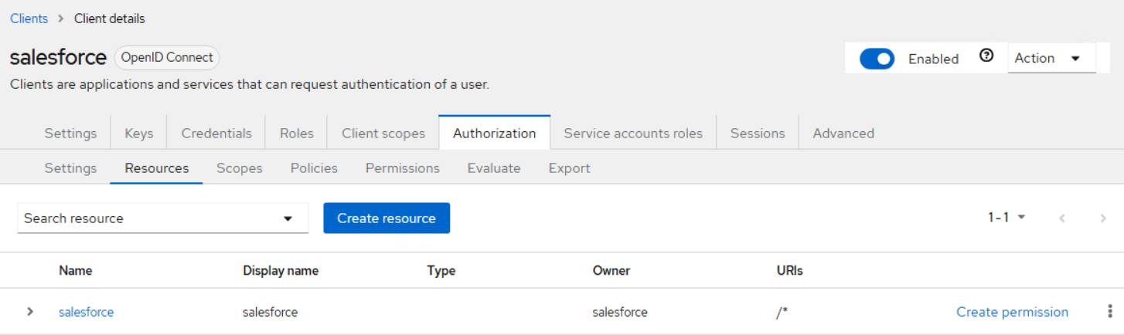The image size is (1124, 335).
Task: Expand the salesforce resource row
Action: click(30, 312)
